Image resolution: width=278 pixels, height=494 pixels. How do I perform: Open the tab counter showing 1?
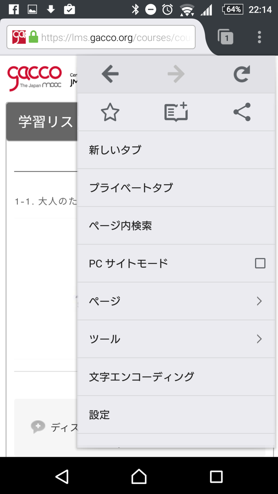tap(225, 37)
